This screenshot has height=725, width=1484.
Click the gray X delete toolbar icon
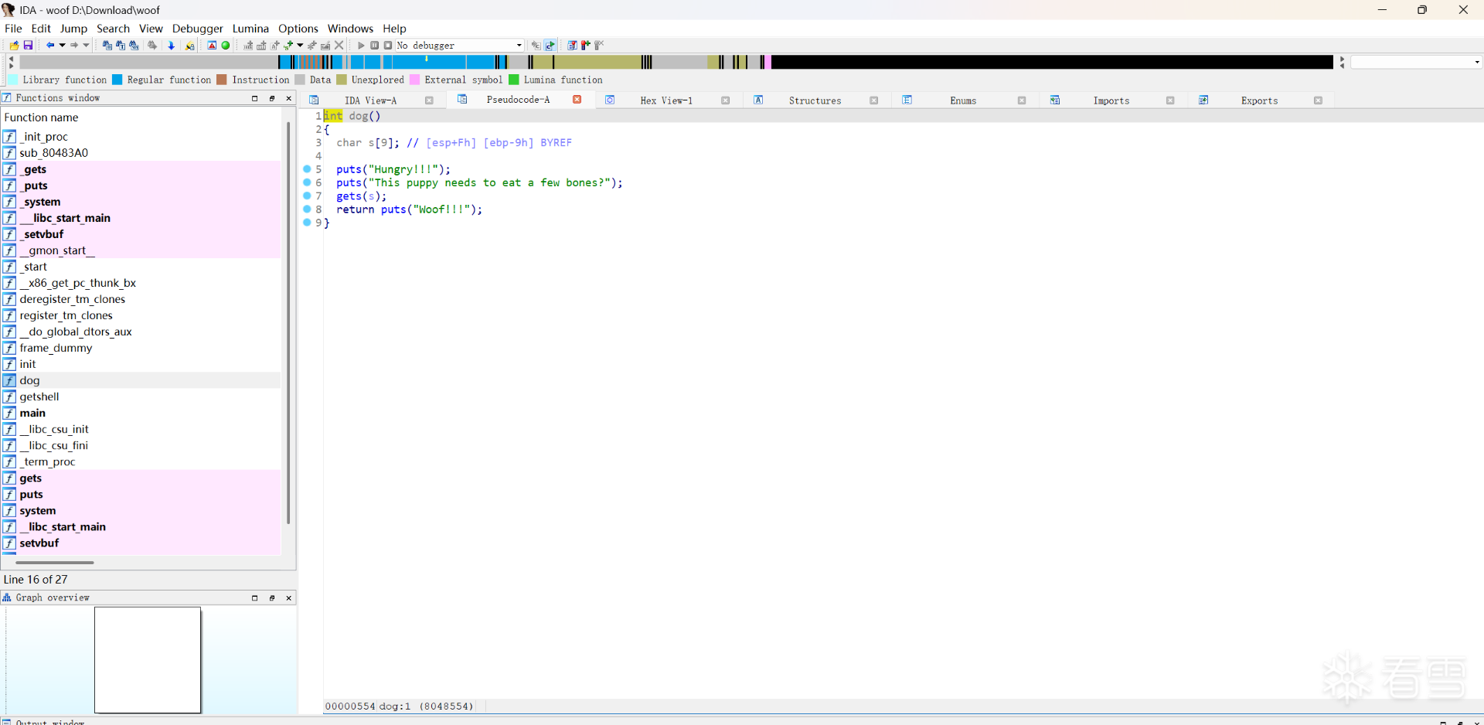point(339,46)
